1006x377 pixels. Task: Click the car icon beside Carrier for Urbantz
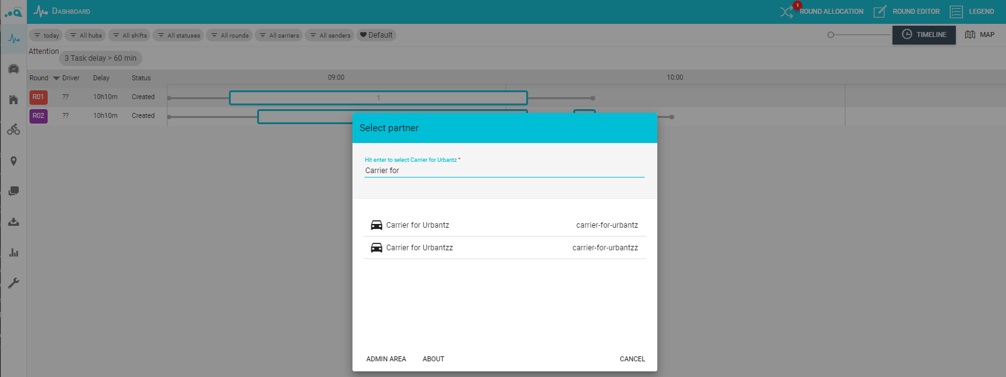tap(376, 225)
